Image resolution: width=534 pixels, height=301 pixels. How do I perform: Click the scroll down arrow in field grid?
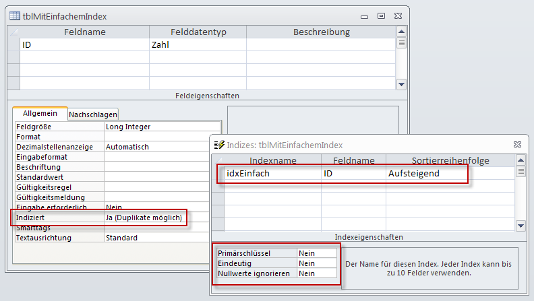coord(401,84)
